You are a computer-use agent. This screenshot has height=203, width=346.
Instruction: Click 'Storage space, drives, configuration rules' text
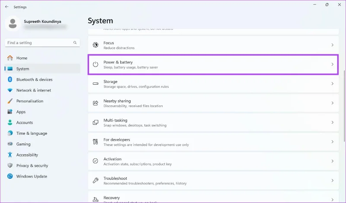[x=136, y=87]
